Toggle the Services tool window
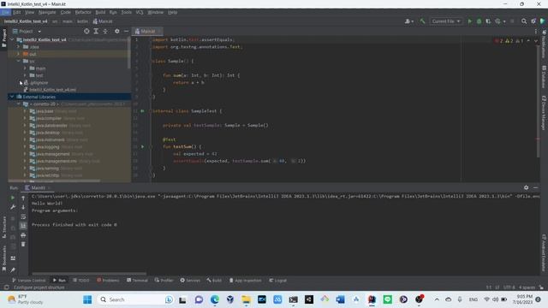The width and height of the screenshot is (548, 308). pos(190,281)
